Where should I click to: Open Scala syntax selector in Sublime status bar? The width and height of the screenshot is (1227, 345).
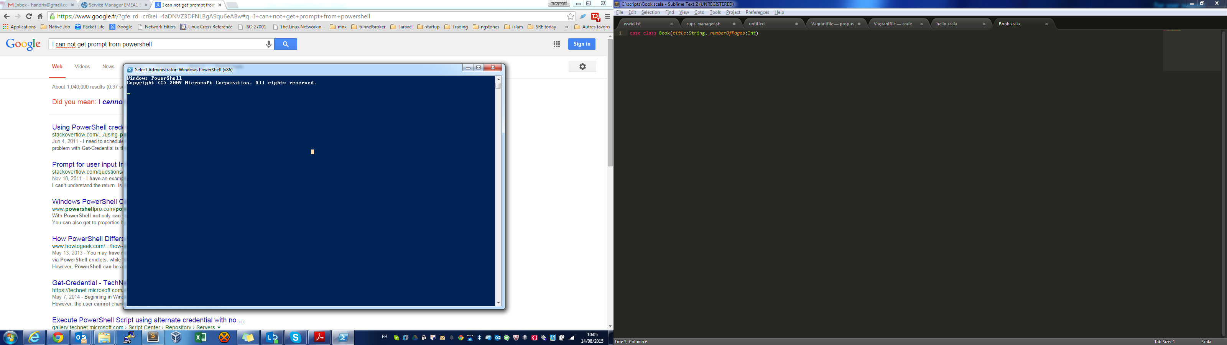pyautogui.click(x=1206, y=341)
